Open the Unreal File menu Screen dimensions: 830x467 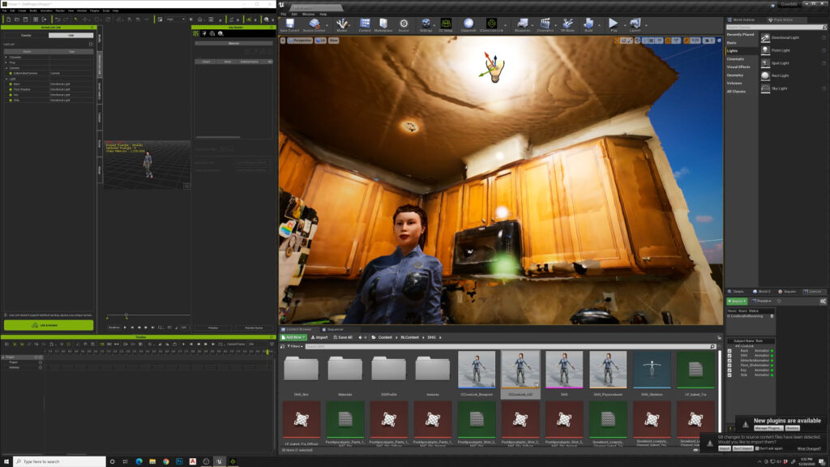pyautogui.click(x=284, y=15)
